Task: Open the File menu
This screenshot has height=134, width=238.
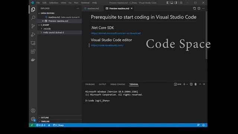Action: click(x=38, y=3)
